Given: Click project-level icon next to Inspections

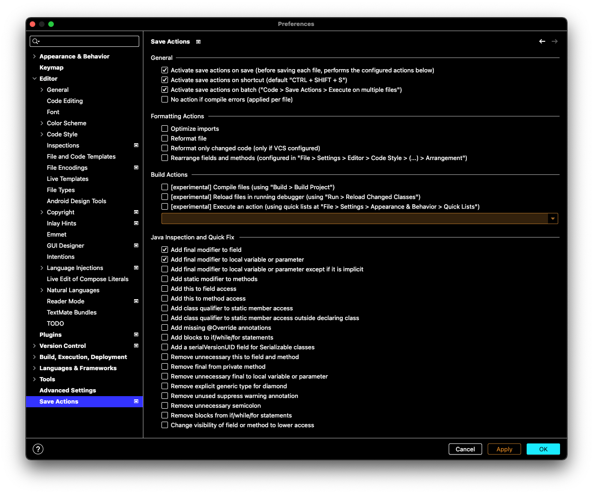Looking at the screenshot, I should coord(136,146).
